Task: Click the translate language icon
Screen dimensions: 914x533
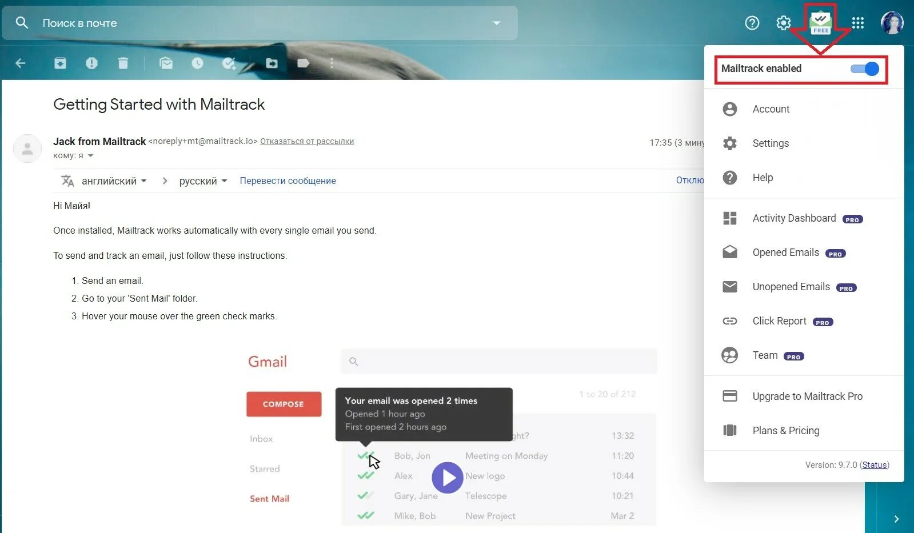Action: [67, 181]
